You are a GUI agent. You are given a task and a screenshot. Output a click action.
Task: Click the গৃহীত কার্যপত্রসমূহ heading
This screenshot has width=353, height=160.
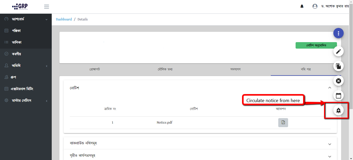click(82, 156)
